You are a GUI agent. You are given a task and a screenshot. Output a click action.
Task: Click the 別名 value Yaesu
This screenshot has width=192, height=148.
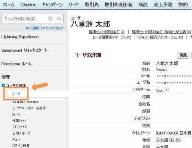coord(161,70)
